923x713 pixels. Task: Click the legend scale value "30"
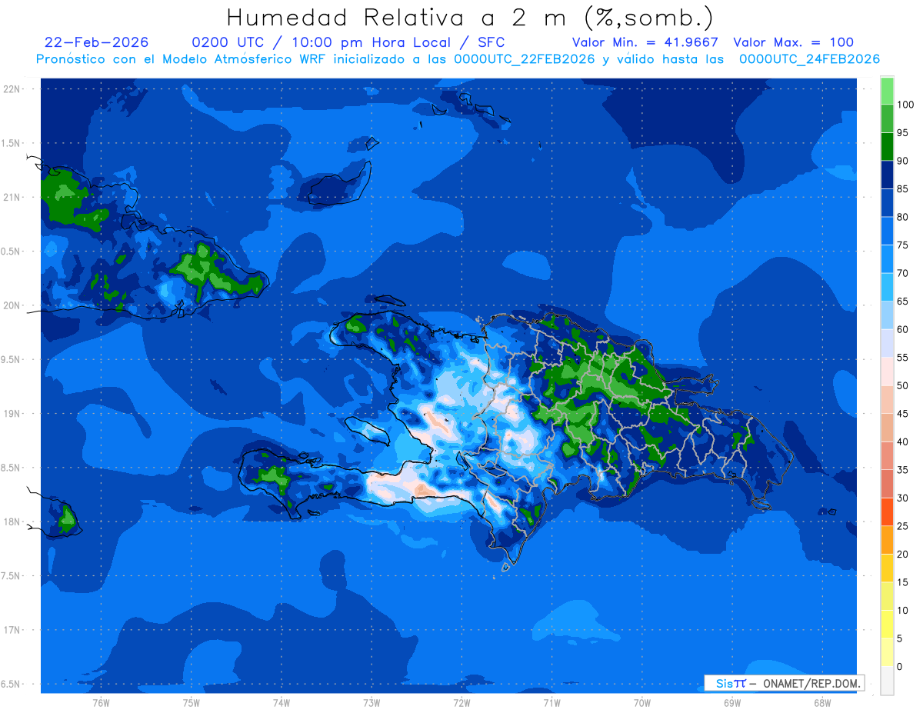[x=903, y=498]
